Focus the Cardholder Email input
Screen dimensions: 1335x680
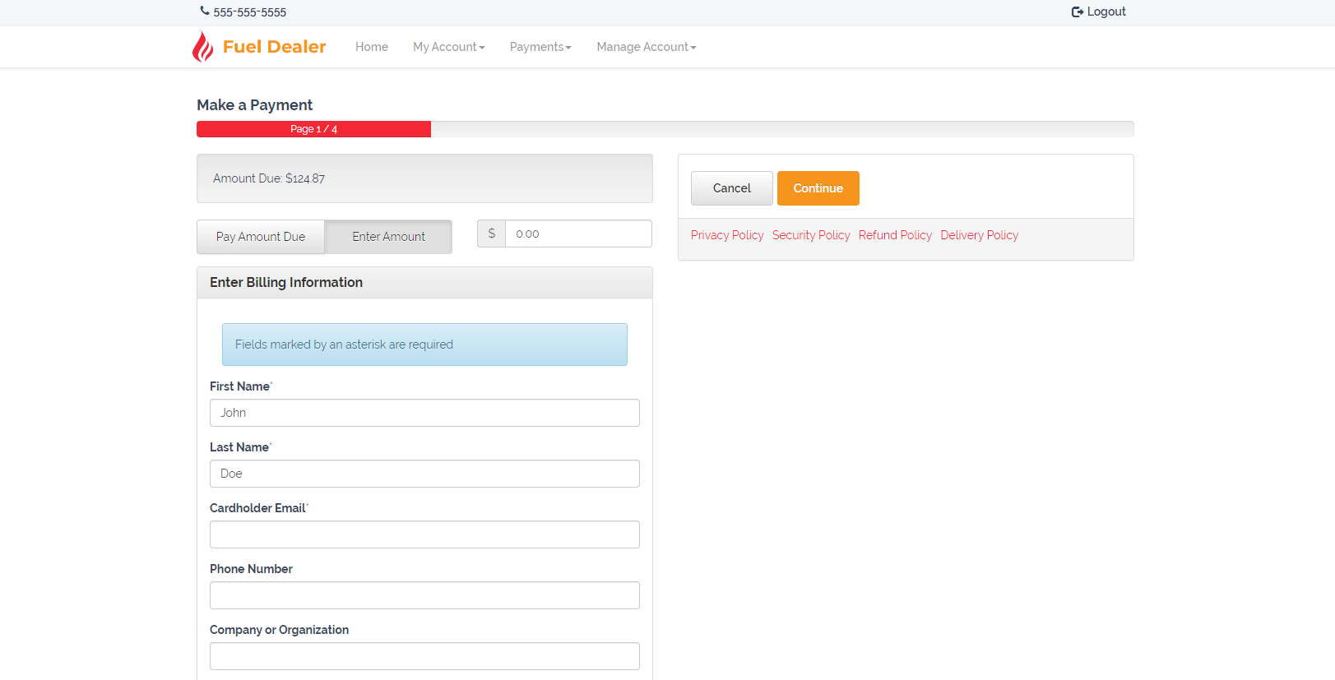(424, 534)
